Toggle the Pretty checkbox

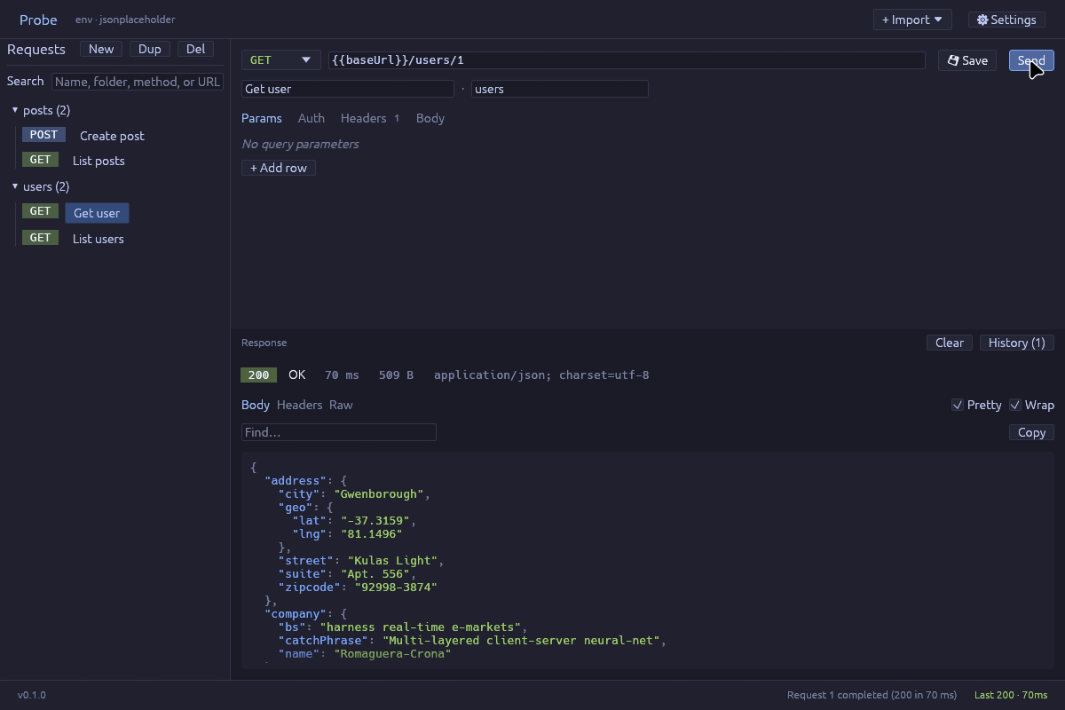[957, 405]
